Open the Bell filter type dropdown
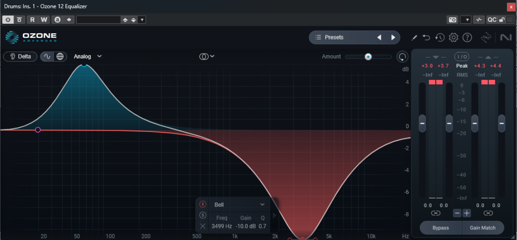 pos(240,205)
